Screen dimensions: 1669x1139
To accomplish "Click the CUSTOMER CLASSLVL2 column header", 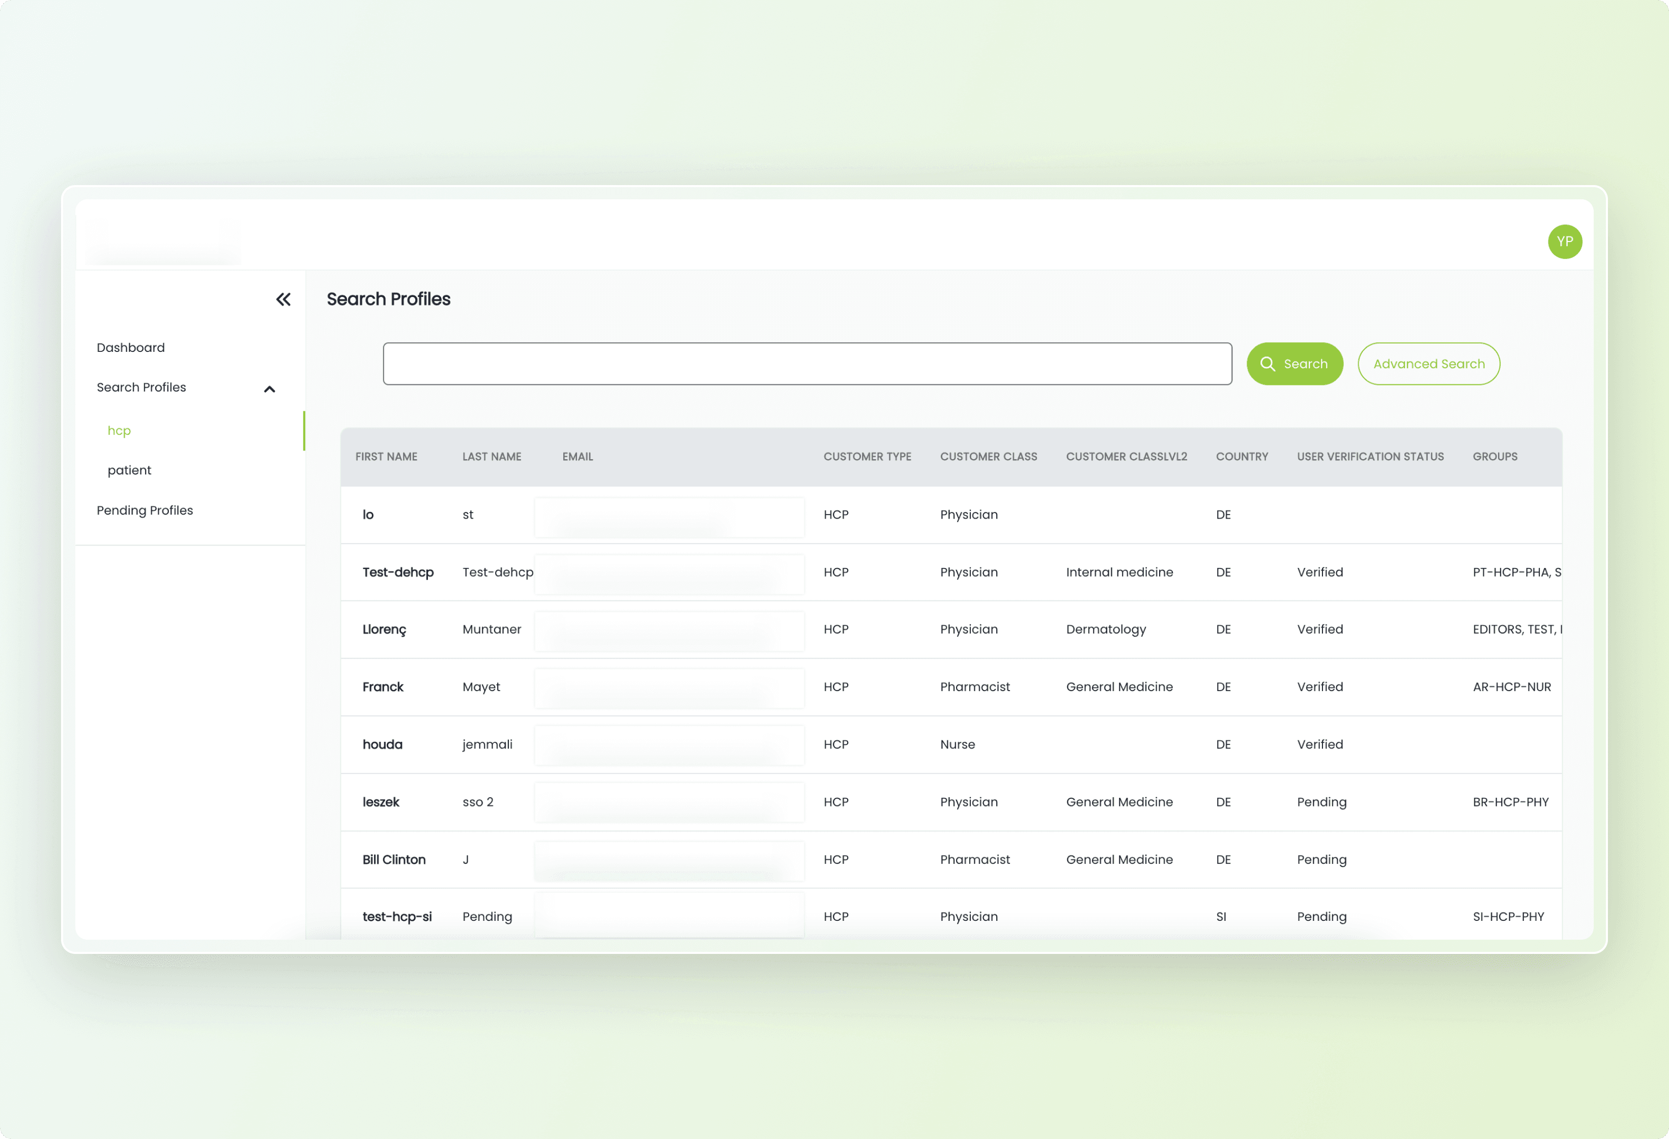I will pyautogui.click(x=1127, y=457).
